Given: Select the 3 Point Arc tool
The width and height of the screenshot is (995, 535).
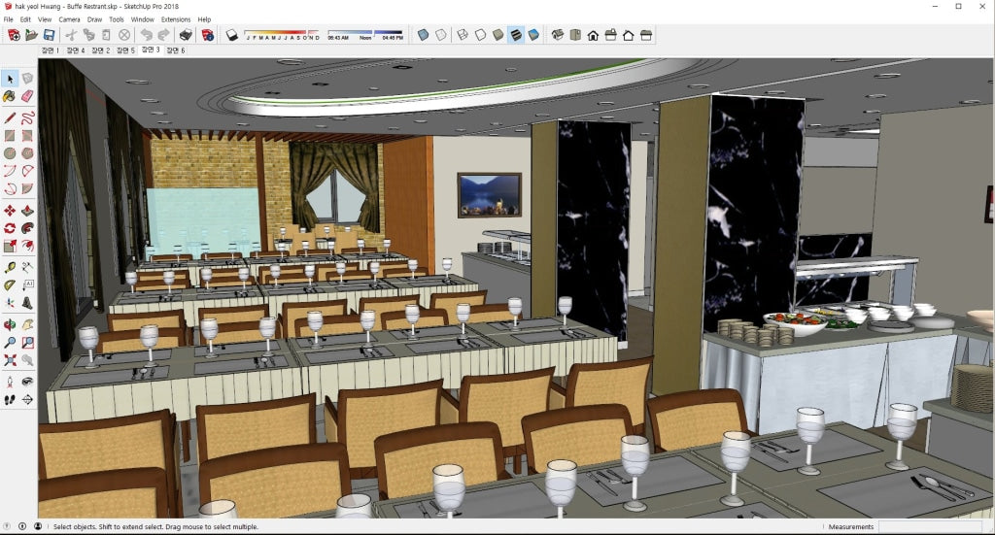Looking at the screenshot, I should point(10,189).
